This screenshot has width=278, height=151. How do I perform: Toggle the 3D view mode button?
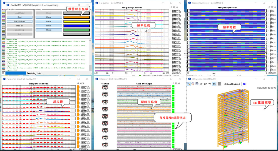[x=214, y=84]
